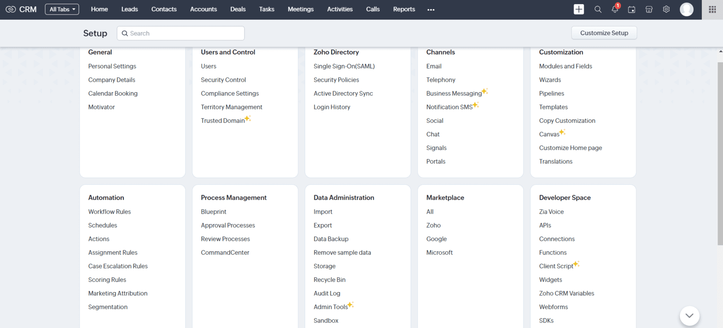Click the Zoho CRM logo
The image size is (723, 328).
click(21, 9)
